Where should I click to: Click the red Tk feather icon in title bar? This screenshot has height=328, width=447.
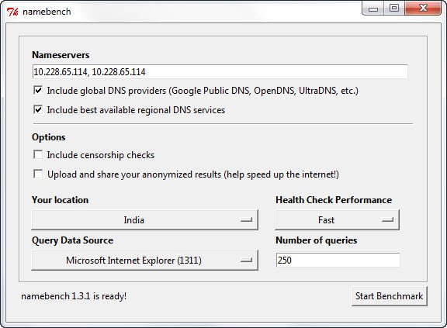pyautogui.click(x=12, y=12)
